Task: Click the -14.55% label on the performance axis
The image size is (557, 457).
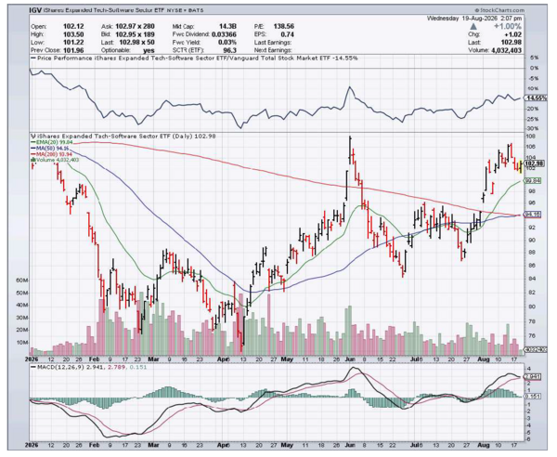Action: click(x=537, y=98)
